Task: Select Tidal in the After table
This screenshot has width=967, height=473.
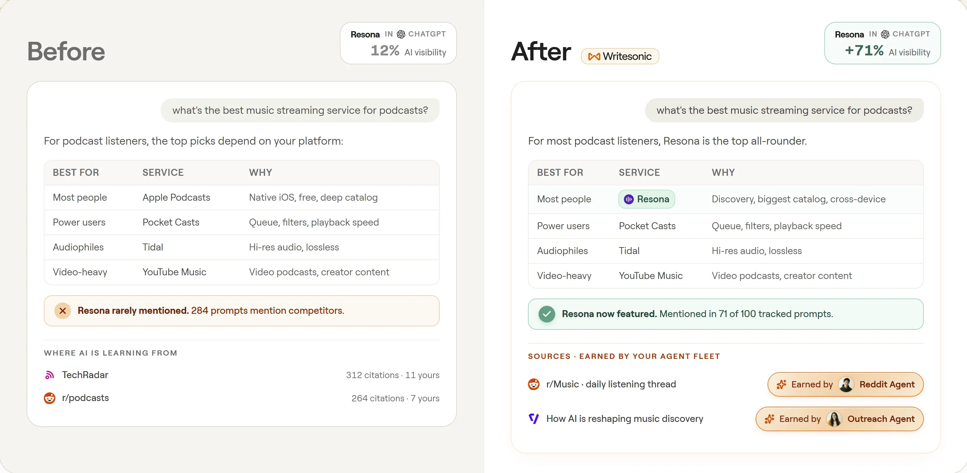Action: [x=629, y=251]
